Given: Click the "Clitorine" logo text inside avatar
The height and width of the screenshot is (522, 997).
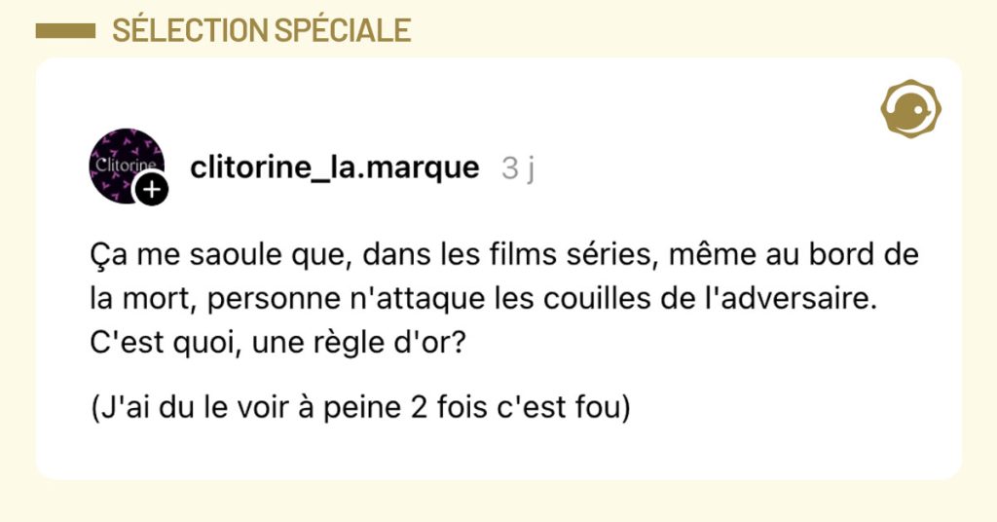Looking at the screenshot, I should (x=121, y=165).
